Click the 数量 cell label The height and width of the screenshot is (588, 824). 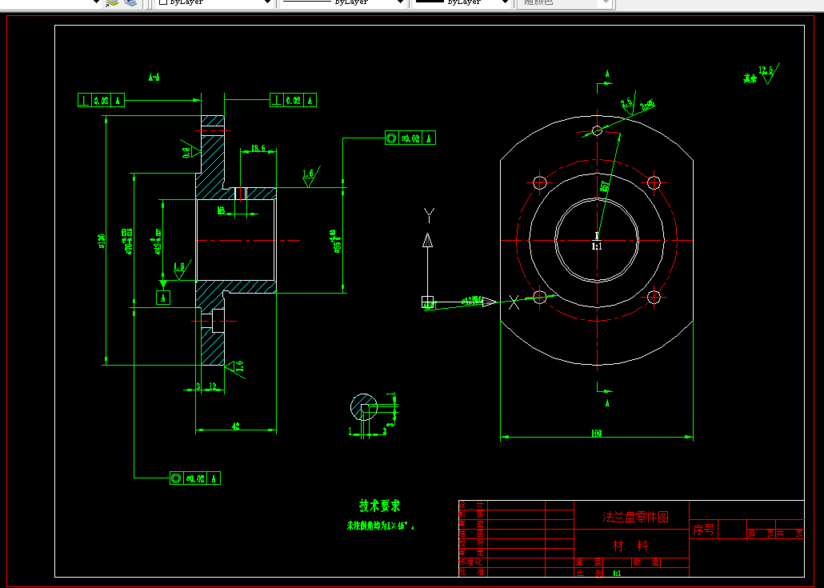646,562
